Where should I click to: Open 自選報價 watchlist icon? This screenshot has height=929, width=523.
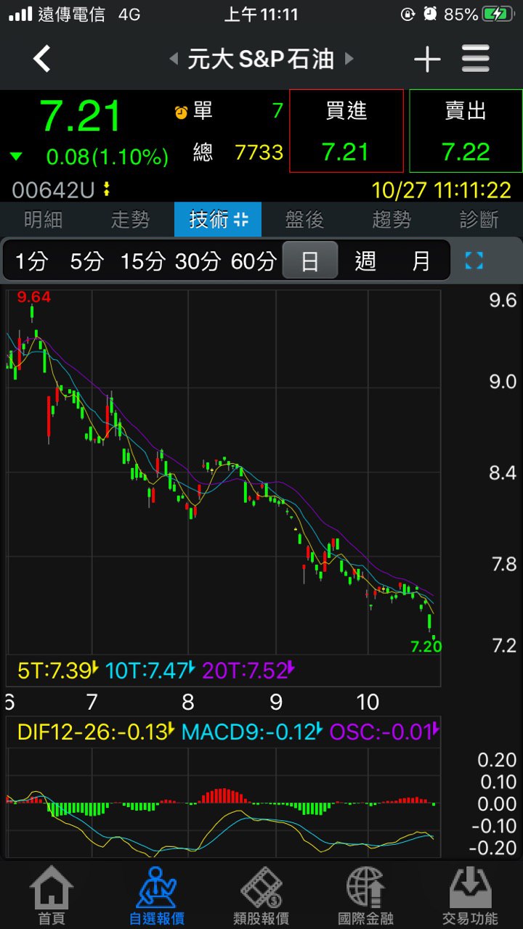158,895
